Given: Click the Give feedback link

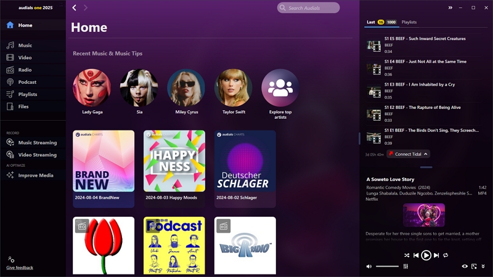Looking at the screenshot, I should (20, 268).
